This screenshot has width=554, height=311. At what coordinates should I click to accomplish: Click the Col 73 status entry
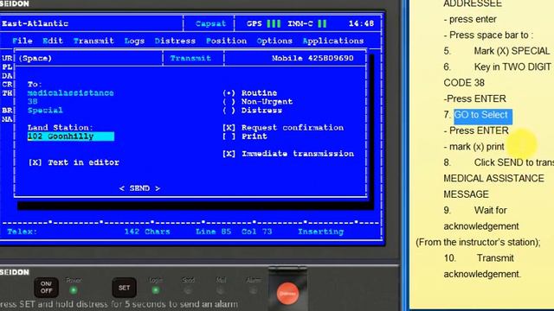tap(257, 232)
